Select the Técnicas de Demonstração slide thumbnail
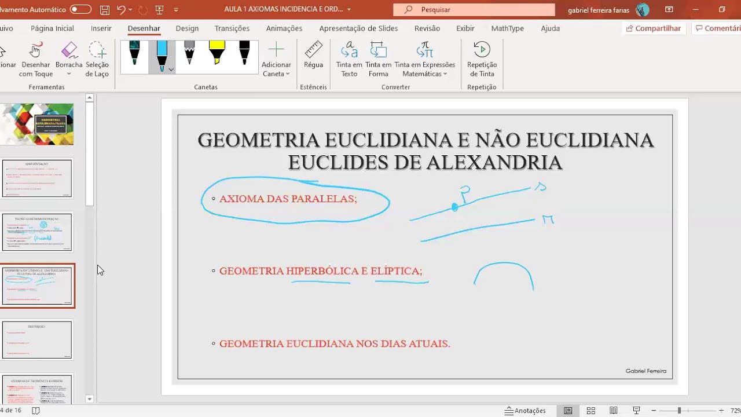741x417 pixels. [37, 232]
